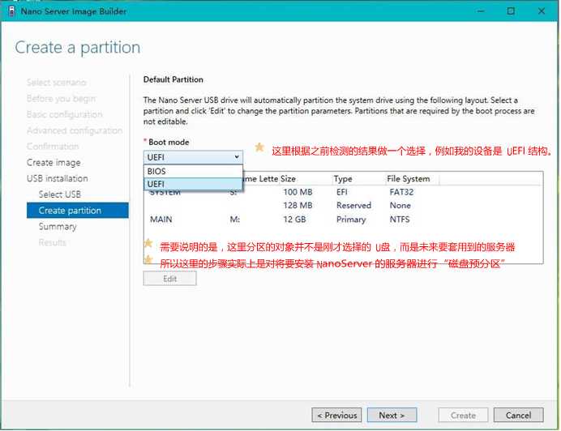Screen dimensions: 561x431
Task: Minimize the Image Builder window
Action: 481,11
